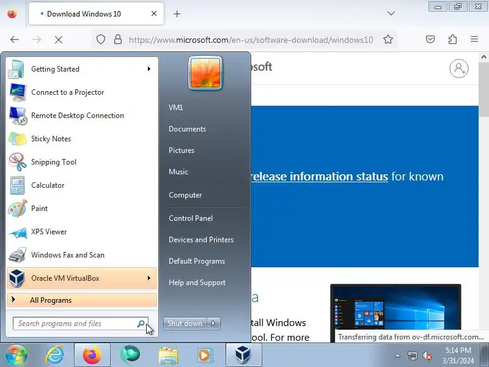Image resolution: width=489 pixels, height=367 pixels.
Task: Open a new Firefox tab
Action: [177, 13]
